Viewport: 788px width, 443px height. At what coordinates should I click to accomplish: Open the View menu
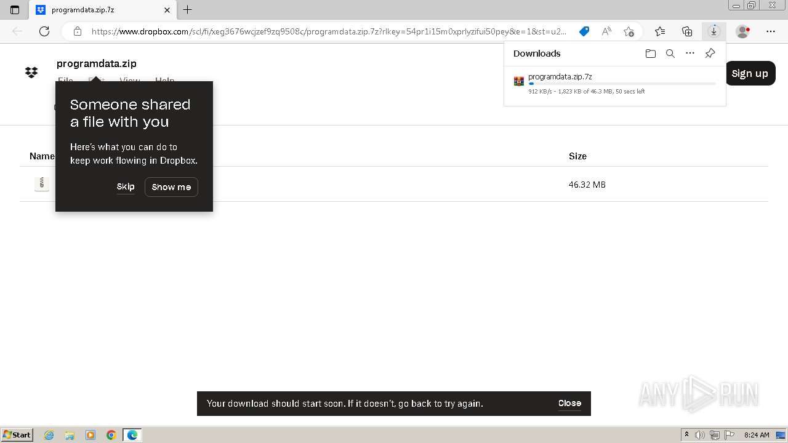[x=130, y=81]
